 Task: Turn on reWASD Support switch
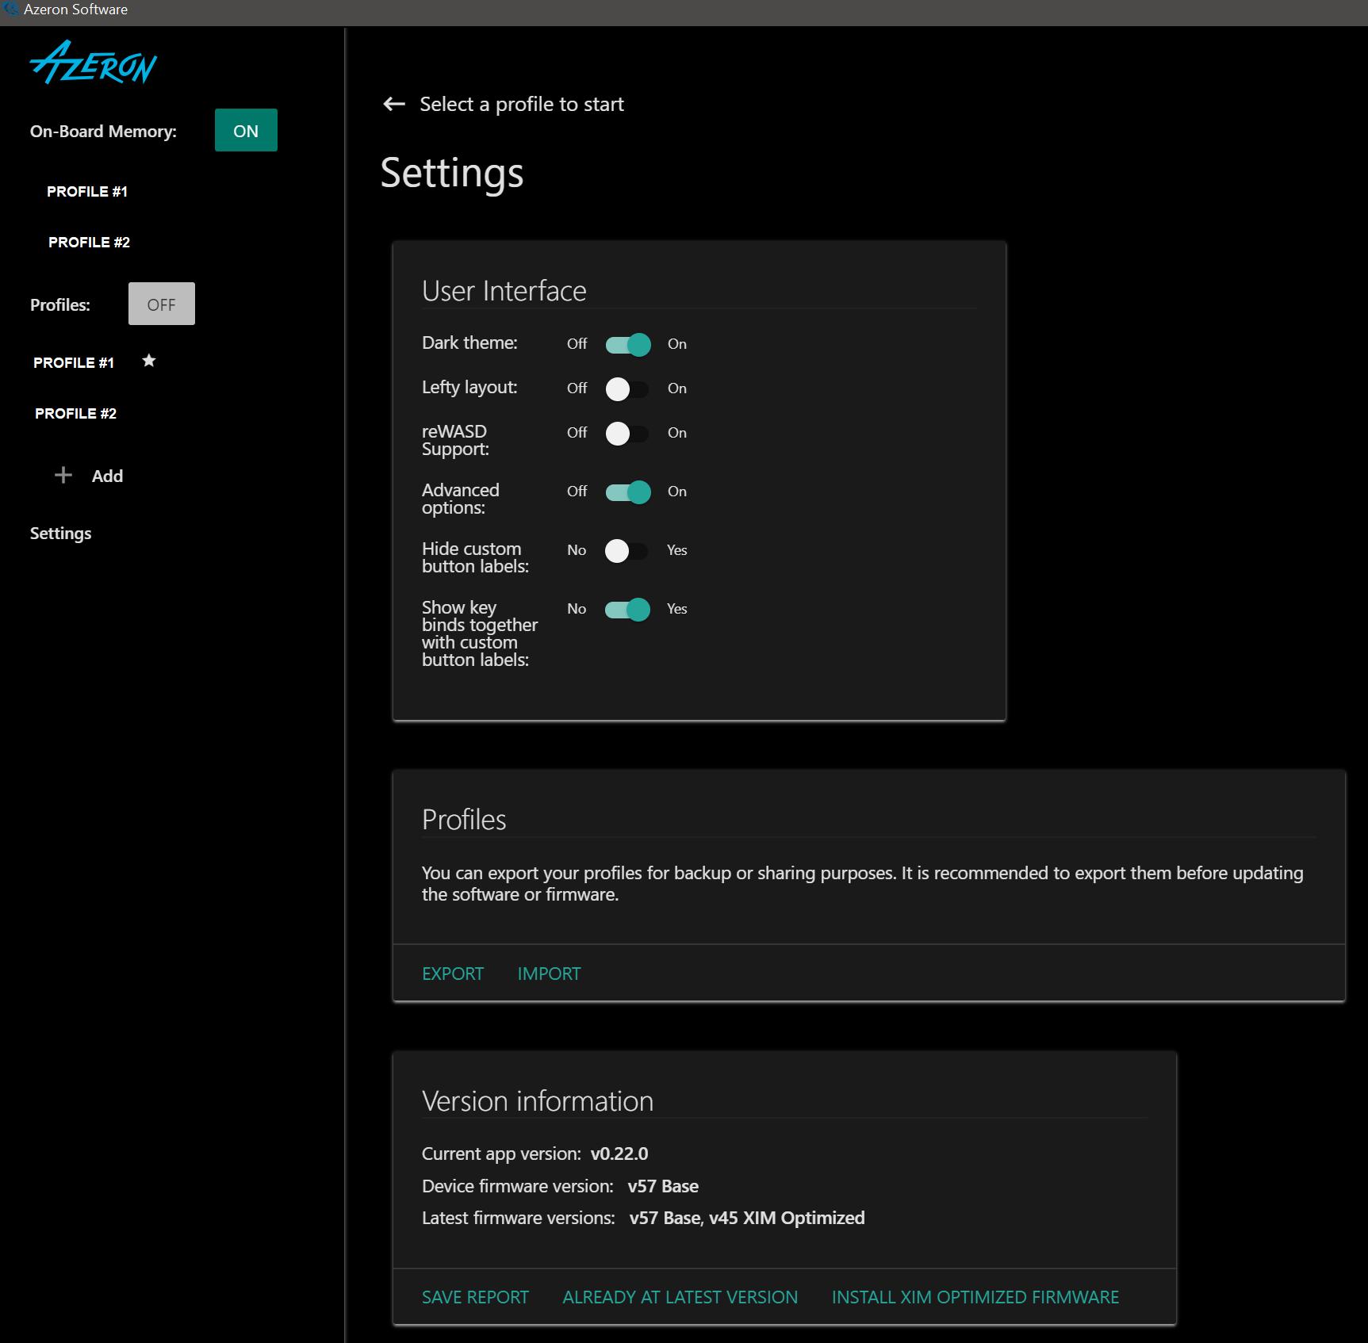click(x=627, y=433)
